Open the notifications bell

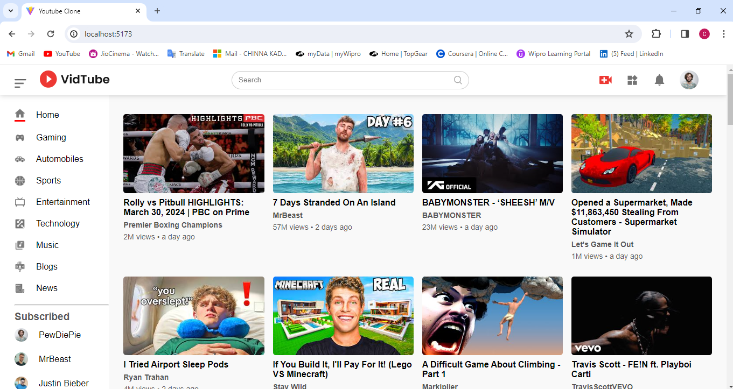point(659,80)
